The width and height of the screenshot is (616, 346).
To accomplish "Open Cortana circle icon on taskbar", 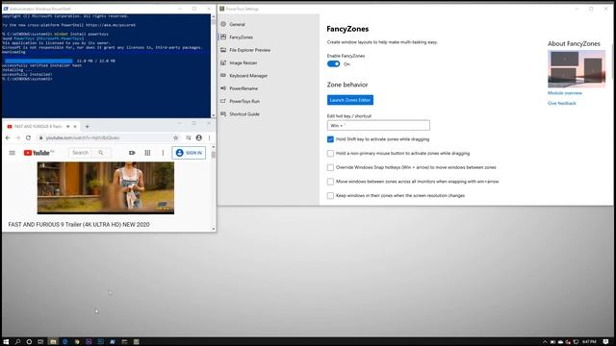I will click(x=29, y=342).
